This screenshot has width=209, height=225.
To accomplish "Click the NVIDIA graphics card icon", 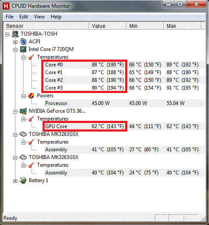I will click(23, 111).
